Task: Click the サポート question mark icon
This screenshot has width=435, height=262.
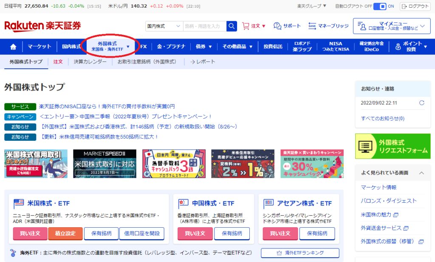Action: [276, 25]
